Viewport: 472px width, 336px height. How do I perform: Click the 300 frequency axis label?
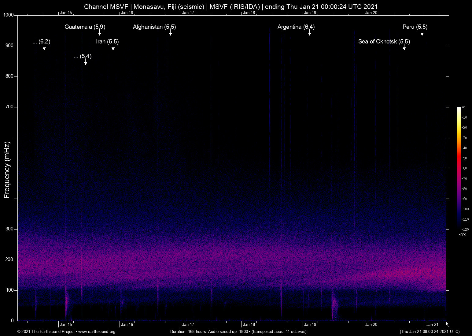click(10, 229)
